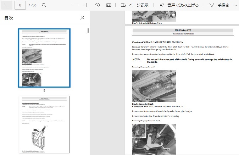Zoom out with the minus button
This screenshot has height=155, width=239.
click(75, 5)
